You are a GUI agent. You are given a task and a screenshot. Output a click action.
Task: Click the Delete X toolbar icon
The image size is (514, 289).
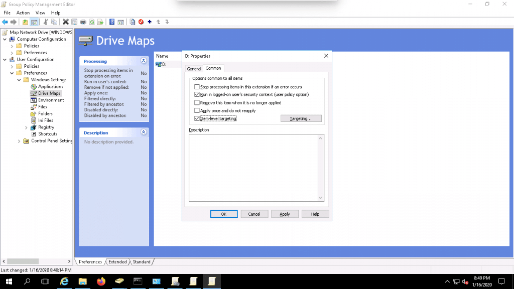pos(66,22)
